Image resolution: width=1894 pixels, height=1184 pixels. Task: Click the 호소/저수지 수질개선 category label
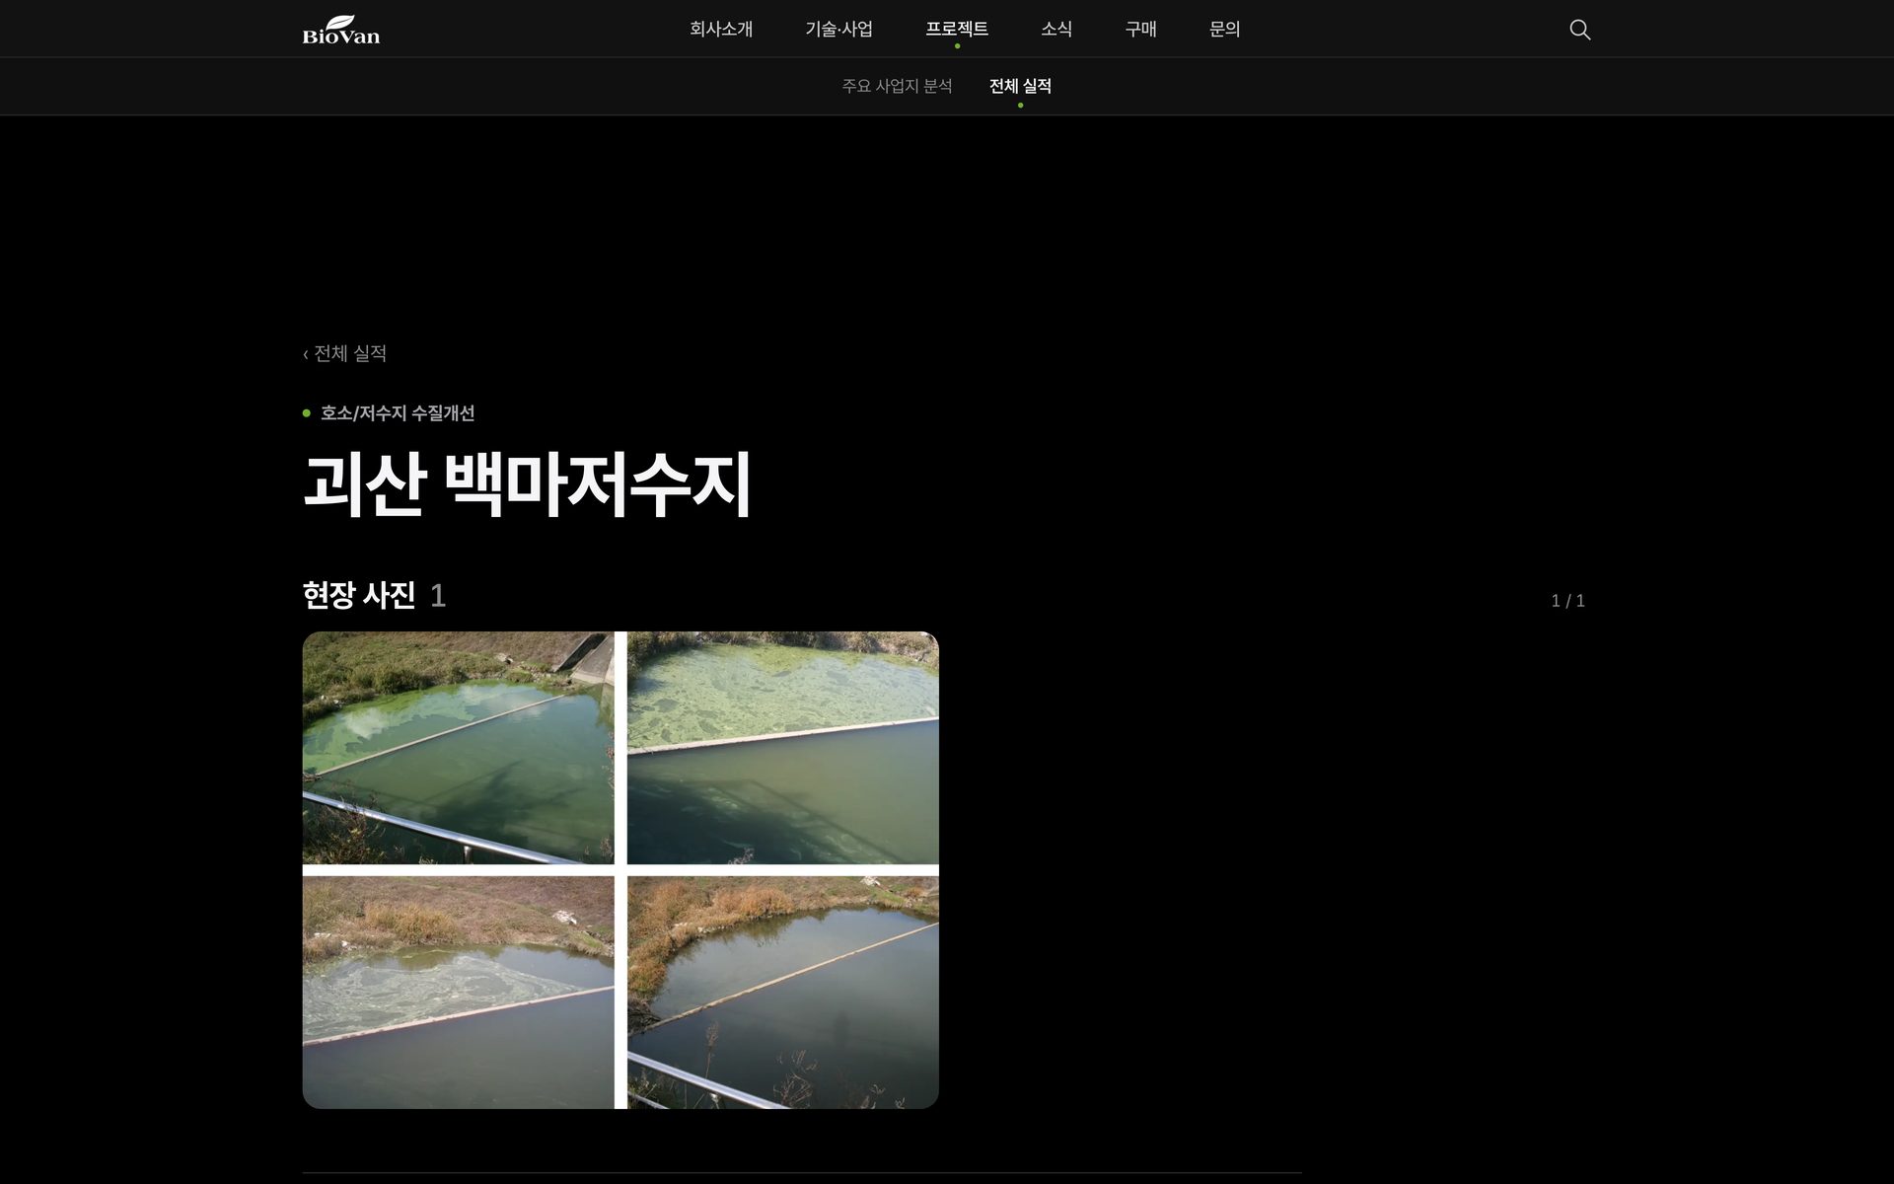pos(398,413)
